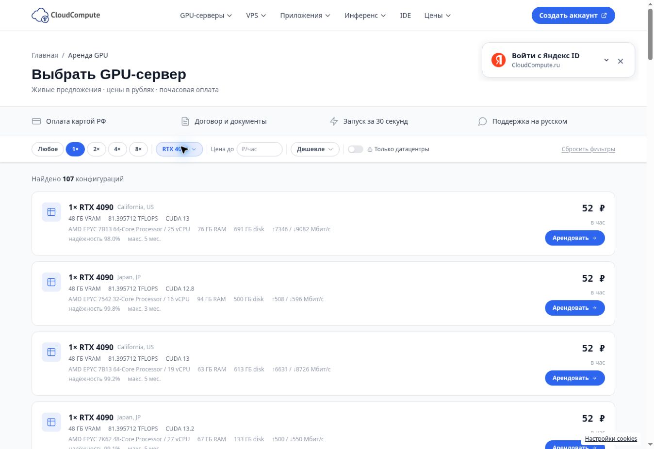
Task: Click server icon of first California RTX 4090
Action: [x=51, y=212]
